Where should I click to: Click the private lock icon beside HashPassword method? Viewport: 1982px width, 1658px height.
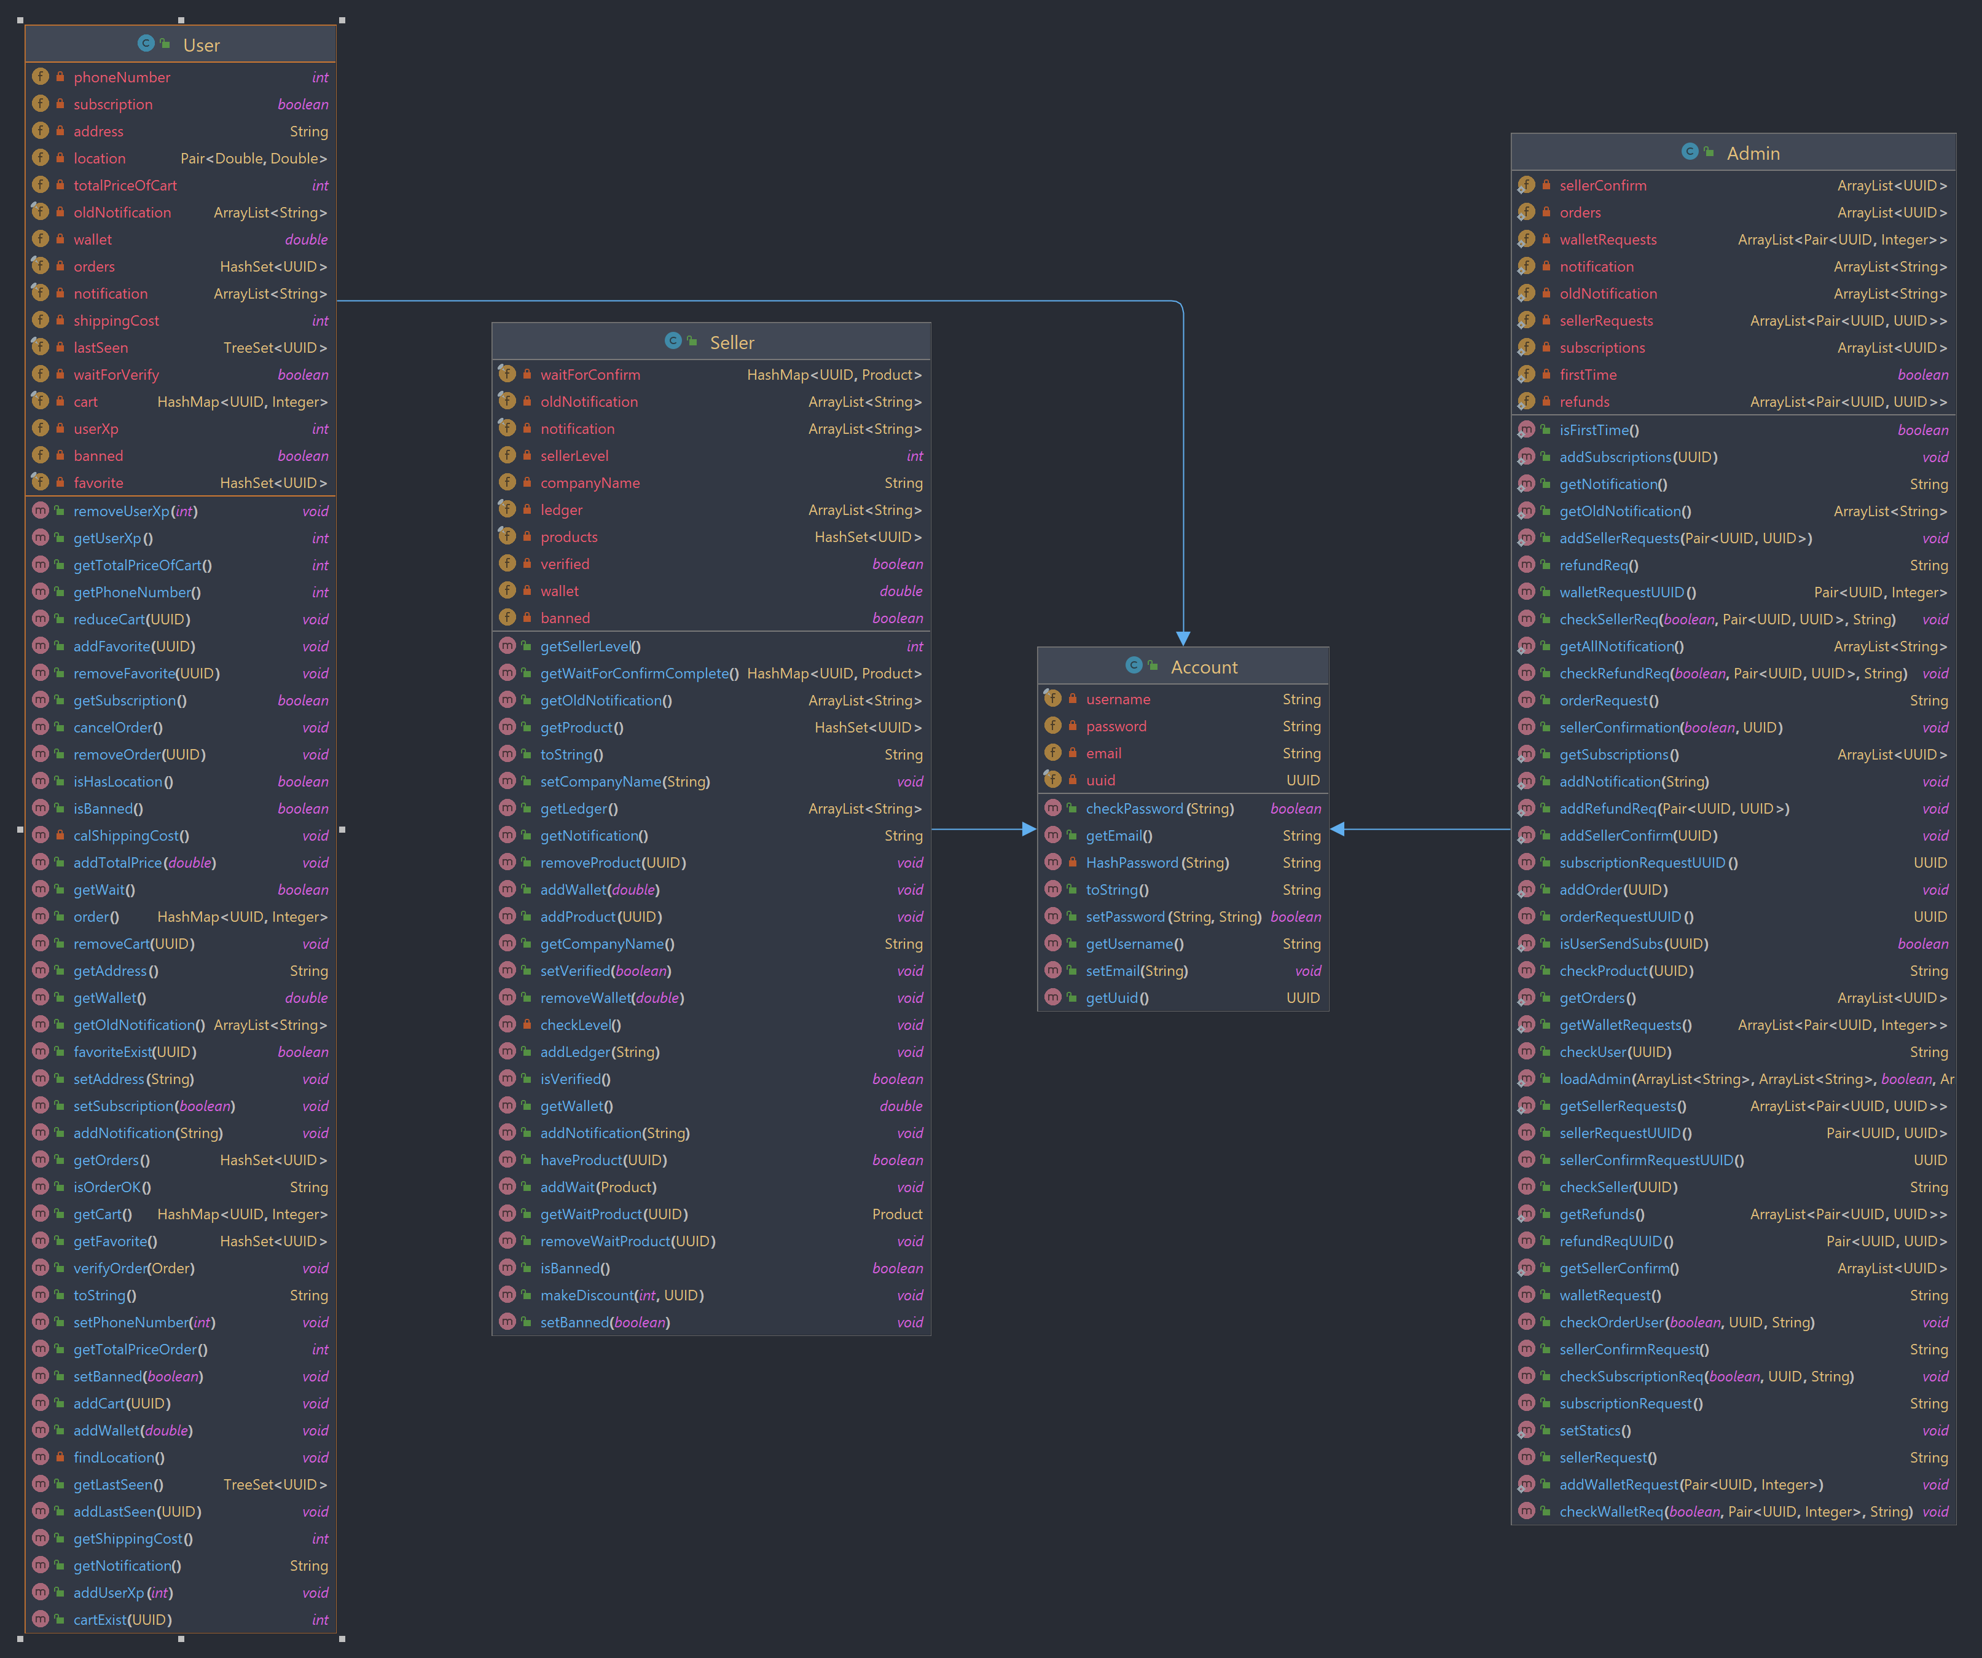pyautogui.click(x=1072, y=862)
